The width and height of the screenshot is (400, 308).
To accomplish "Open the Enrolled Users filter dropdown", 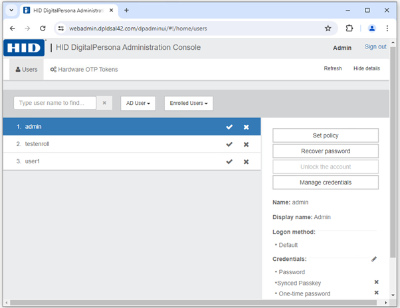I will [189, 103].
